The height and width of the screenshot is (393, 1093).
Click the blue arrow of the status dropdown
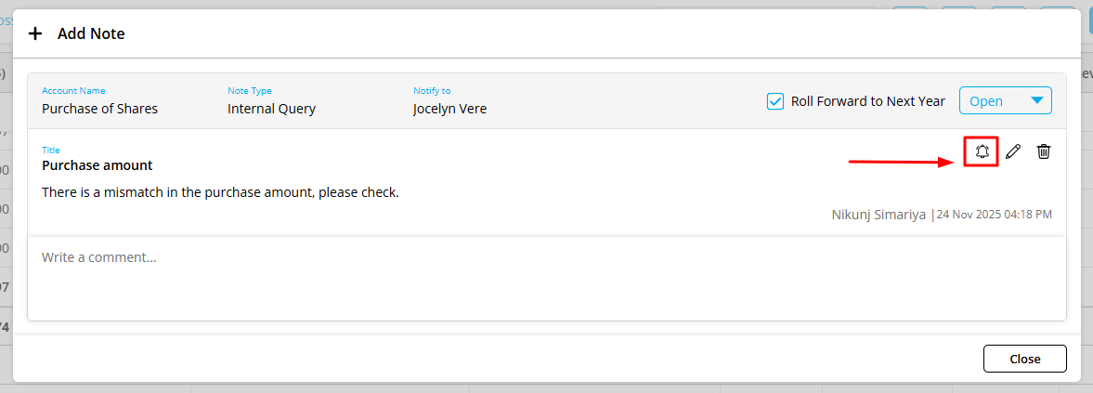click(x=1036, y=101)
